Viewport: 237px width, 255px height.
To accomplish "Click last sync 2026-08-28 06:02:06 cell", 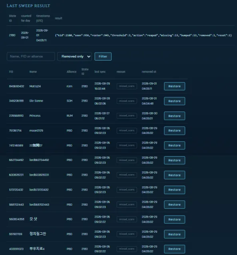I will tap(102, 101).
